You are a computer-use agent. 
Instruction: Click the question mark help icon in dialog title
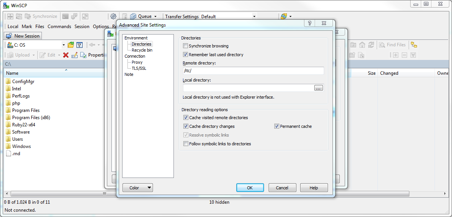point(310,24)
